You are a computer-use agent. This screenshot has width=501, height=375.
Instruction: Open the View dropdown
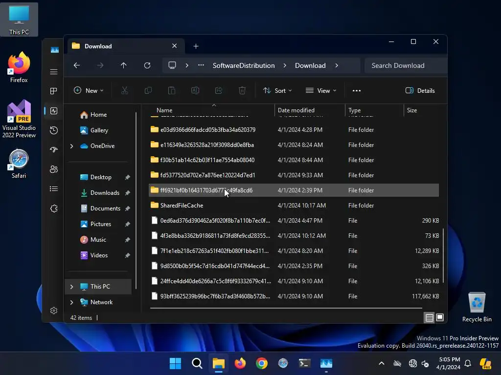coord(321,90)
